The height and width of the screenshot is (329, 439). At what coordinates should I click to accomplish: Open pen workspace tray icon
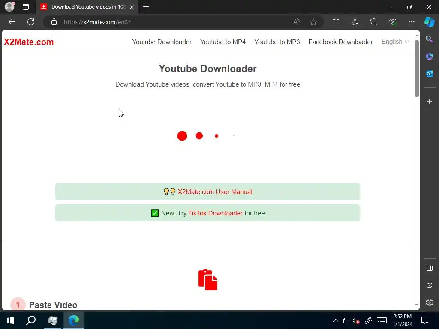coord(368,320)
